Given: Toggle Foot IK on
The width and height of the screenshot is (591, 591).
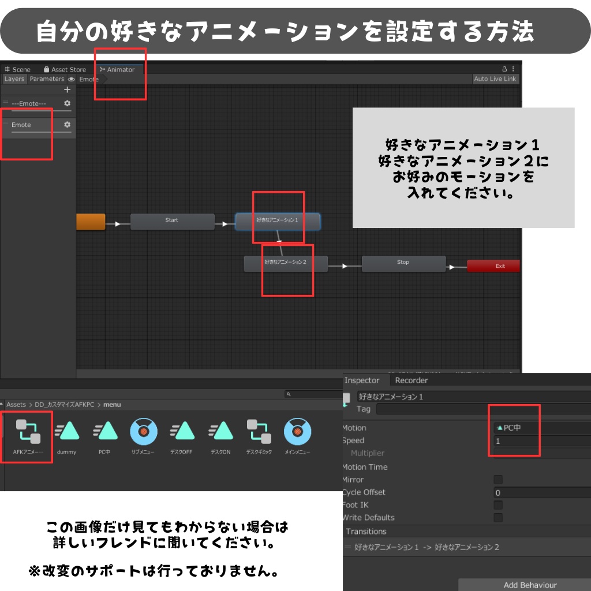Looking at the screenshot, I should pyautogui.click(x=498, y=505).
